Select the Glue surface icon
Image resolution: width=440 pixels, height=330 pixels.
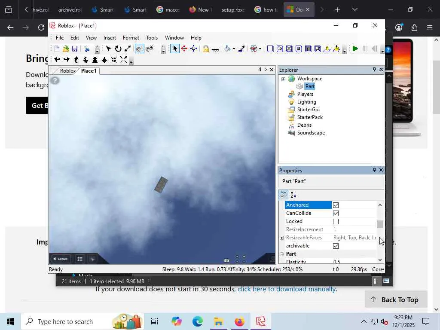pos(280,49)
